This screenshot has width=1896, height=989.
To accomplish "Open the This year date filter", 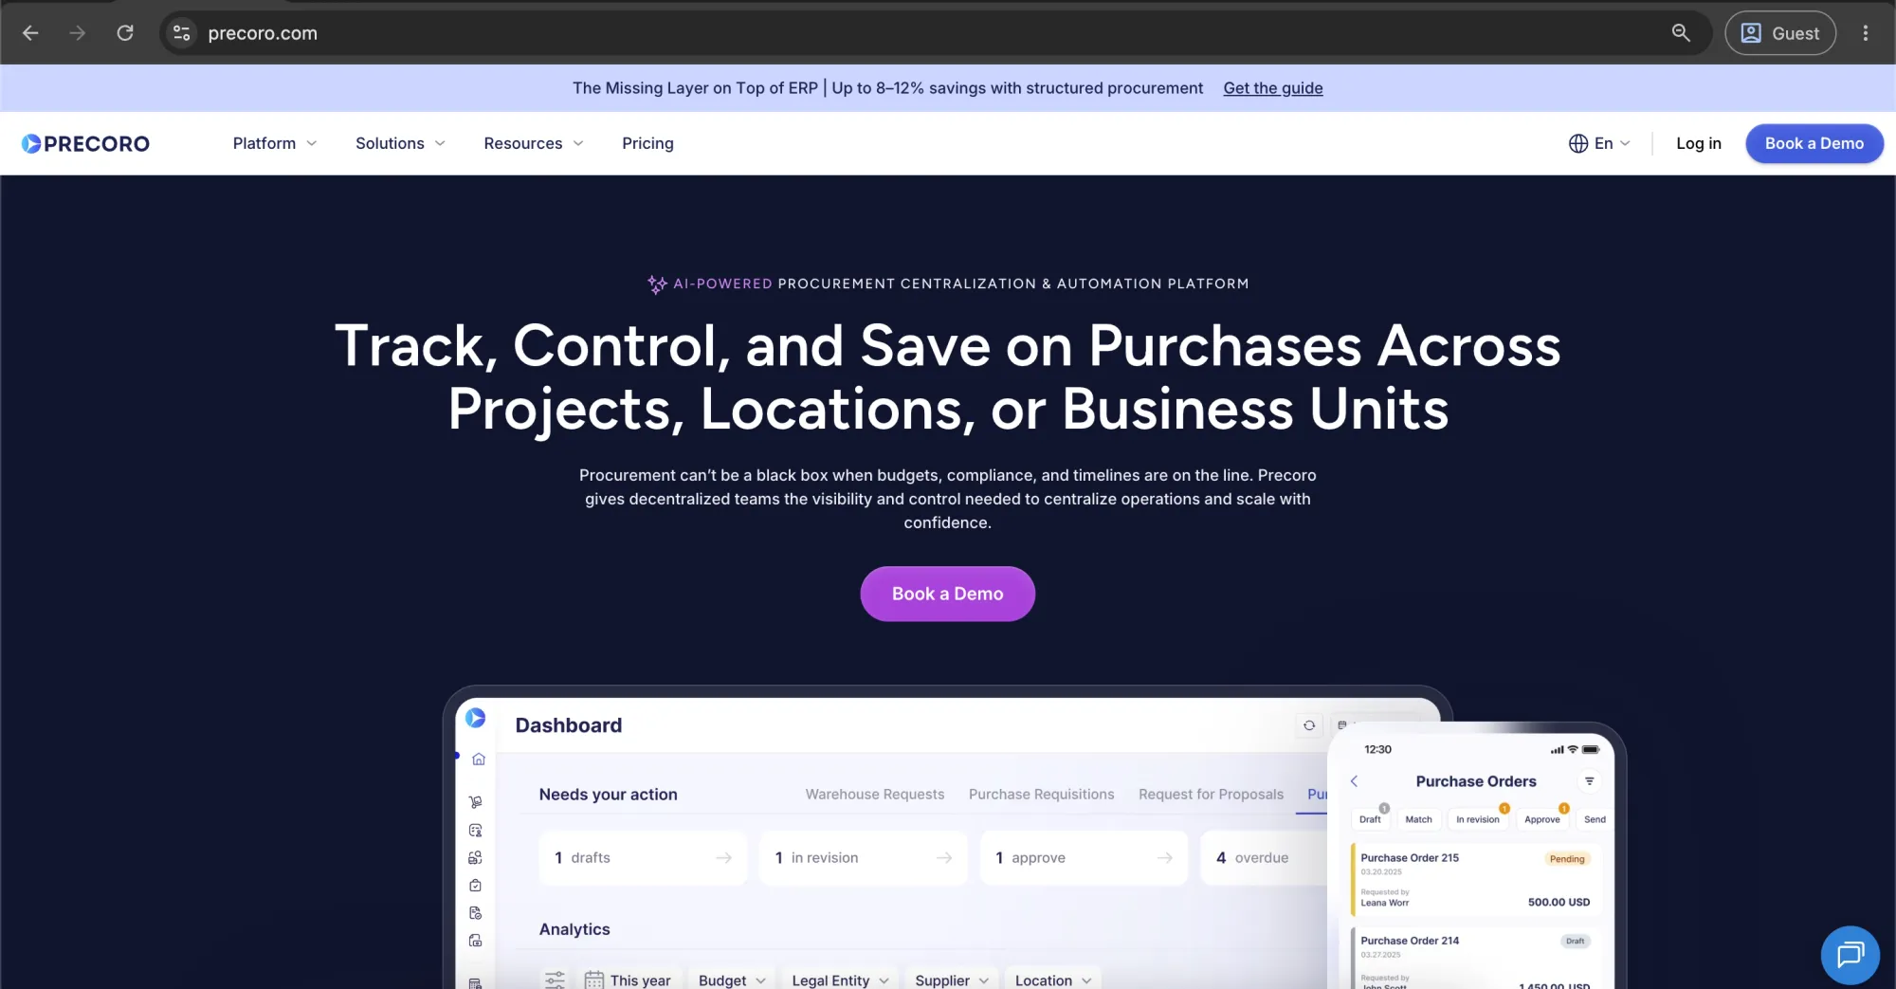I will point(628,980).
